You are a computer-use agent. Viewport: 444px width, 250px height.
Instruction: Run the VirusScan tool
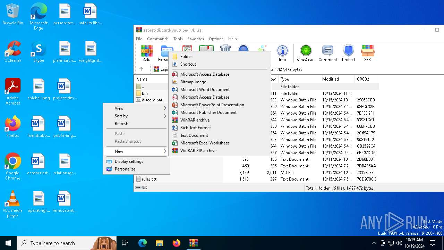[x=306, y=53]
